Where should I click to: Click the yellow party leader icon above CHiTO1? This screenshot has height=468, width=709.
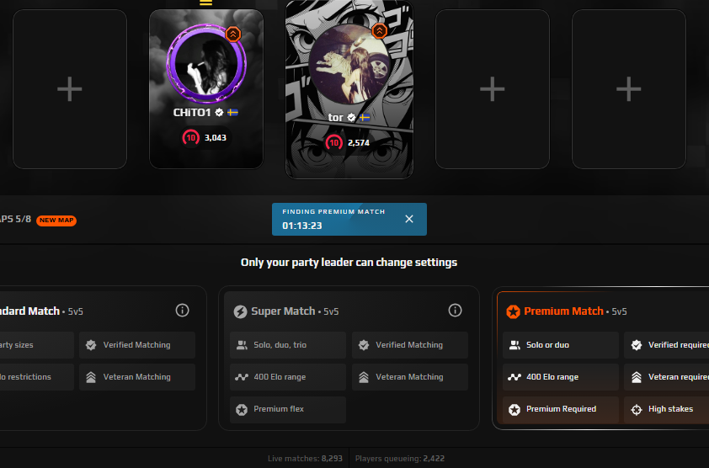click(x=205, y=3)
